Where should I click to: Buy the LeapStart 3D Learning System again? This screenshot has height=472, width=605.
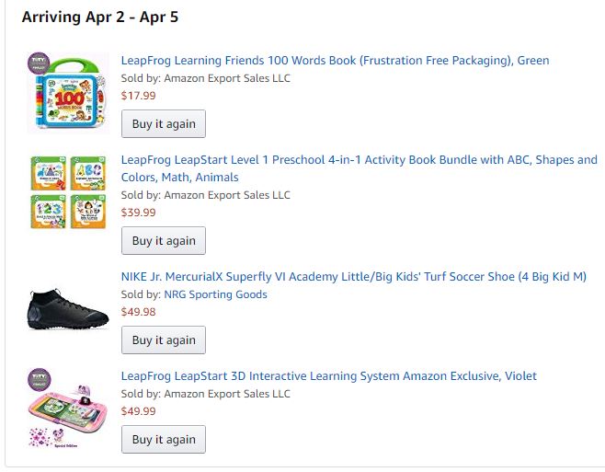164,440
